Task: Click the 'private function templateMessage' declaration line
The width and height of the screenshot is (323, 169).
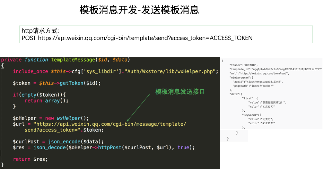Action: pos(66,60)
